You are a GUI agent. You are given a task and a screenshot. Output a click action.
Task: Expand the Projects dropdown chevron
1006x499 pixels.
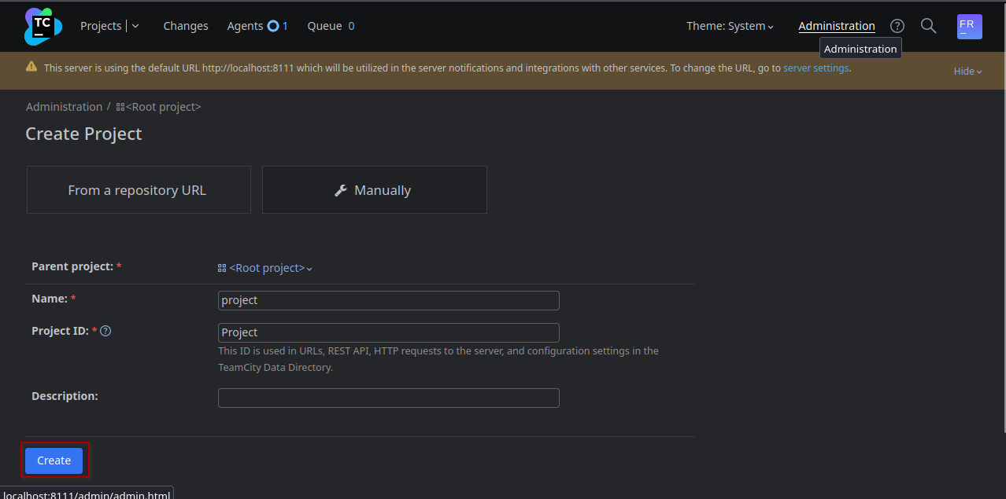coord(134,26)
